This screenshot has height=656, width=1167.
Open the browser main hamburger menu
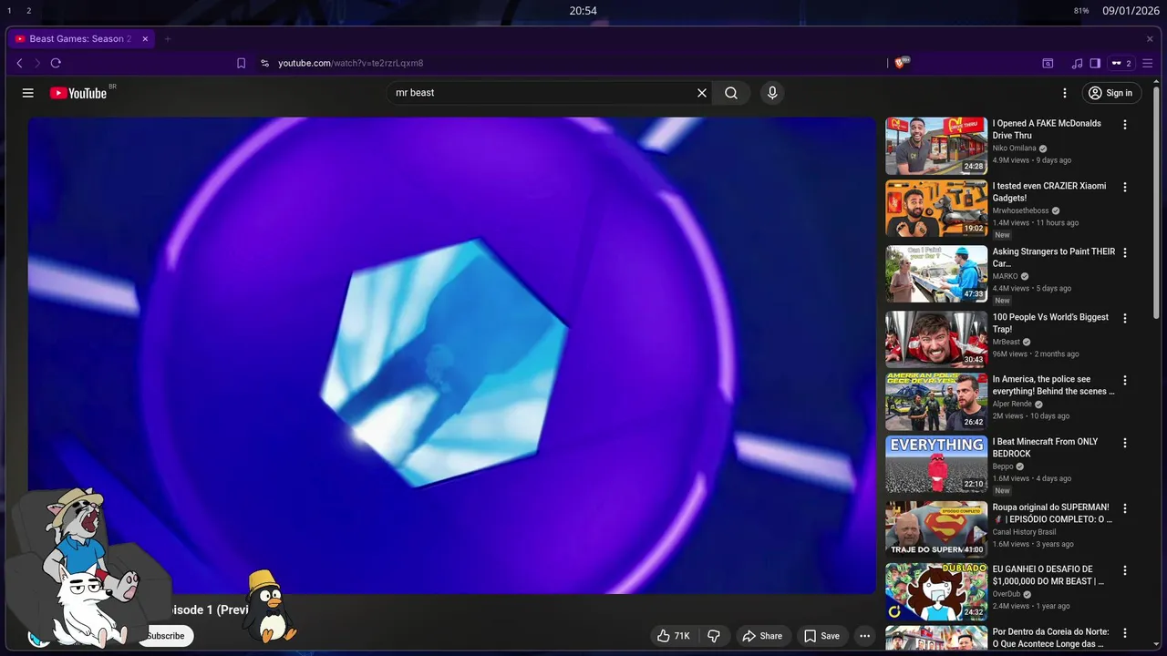tap(1147, 63)
